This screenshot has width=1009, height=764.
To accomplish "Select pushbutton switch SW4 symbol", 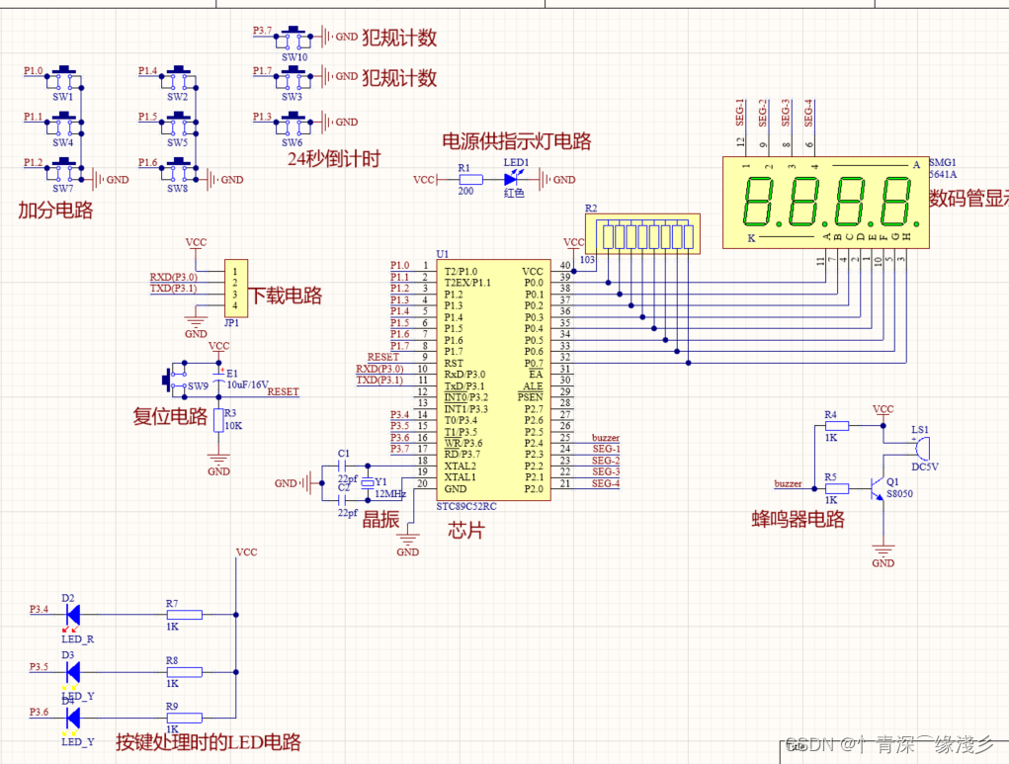I will tap(63, 124).
